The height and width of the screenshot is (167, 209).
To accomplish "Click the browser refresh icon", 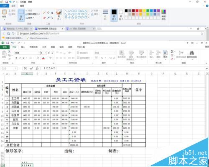I will click(x=9, y=34).
